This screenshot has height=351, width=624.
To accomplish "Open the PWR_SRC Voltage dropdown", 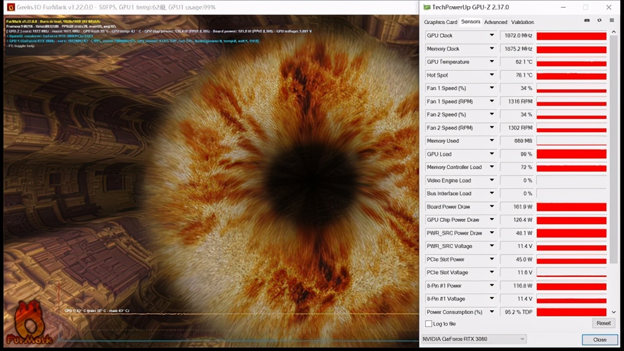I will [492, 246].
